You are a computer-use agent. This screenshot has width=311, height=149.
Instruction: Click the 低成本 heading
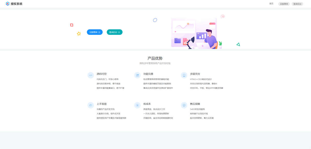pos(147,104)
